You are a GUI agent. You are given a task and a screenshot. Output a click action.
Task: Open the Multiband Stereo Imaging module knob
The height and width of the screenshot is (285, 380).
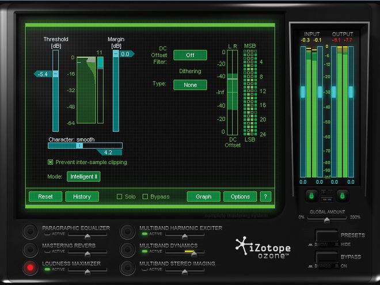click(x=127, y=268)
